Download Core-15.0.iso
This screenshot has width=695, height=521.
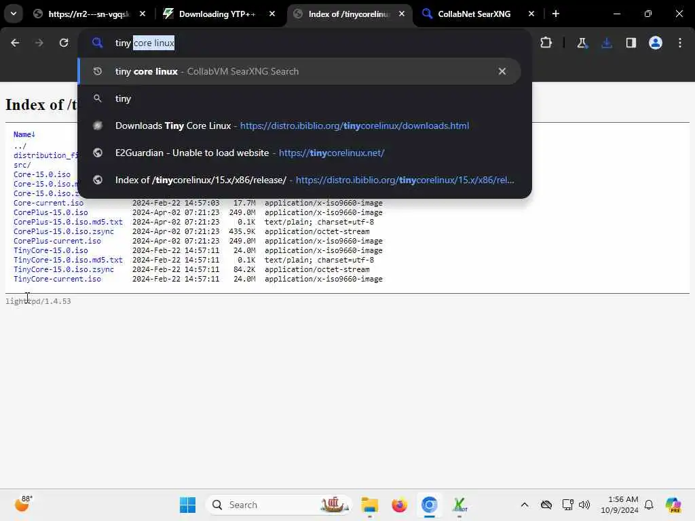point(42,174)
